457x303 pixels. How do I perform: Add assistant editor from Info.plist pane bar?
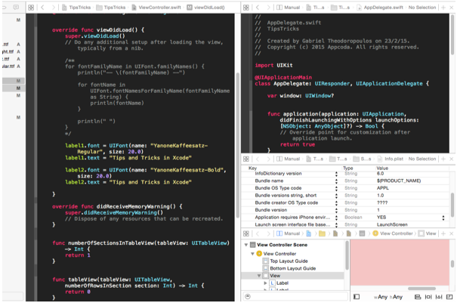coord(443,159)
